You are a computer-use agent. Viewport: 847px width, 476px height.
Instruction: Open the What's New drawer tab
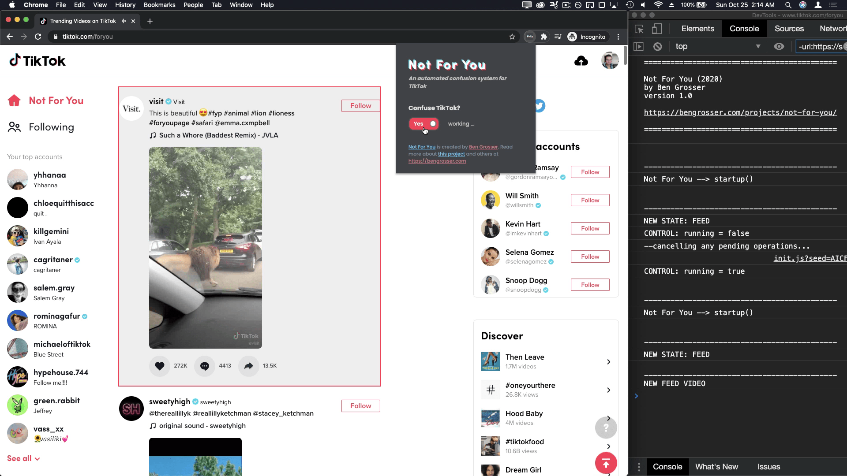point(716,467)
